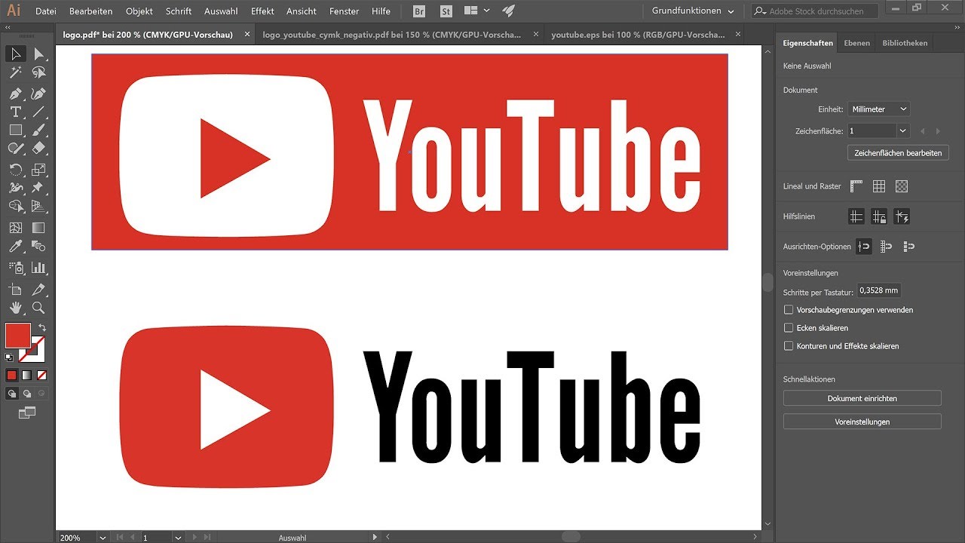Screen dimensions: 965x543
Task: Select the Zoom magnifier tool
Action: point(38,308)
